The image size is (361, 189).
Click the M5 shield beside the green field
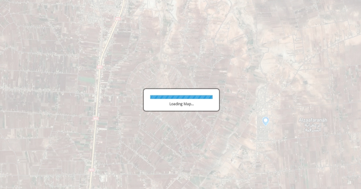point(100,67)
